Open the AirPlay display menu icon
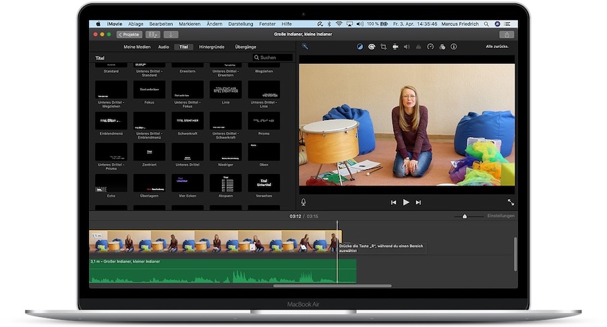607x327 pixels. coord(349,24)
